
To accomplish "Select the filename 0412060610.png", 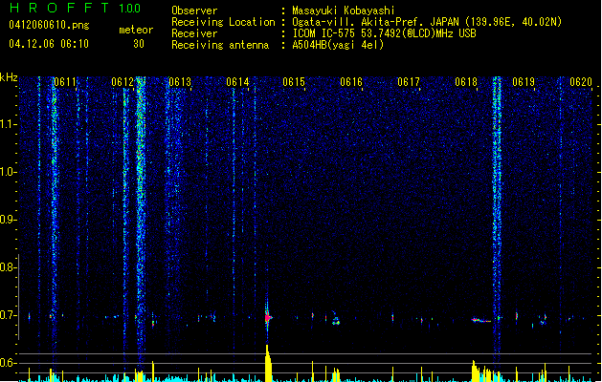I will click(x=49, y=25).
